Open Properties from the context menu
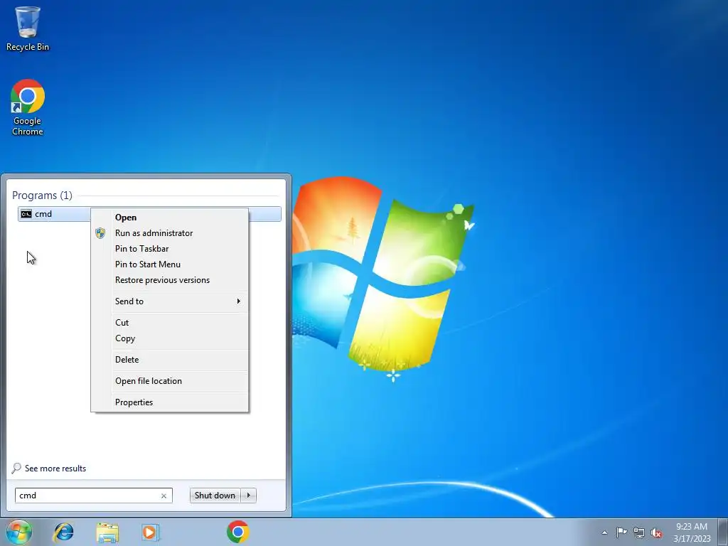 tap(169, 402)
